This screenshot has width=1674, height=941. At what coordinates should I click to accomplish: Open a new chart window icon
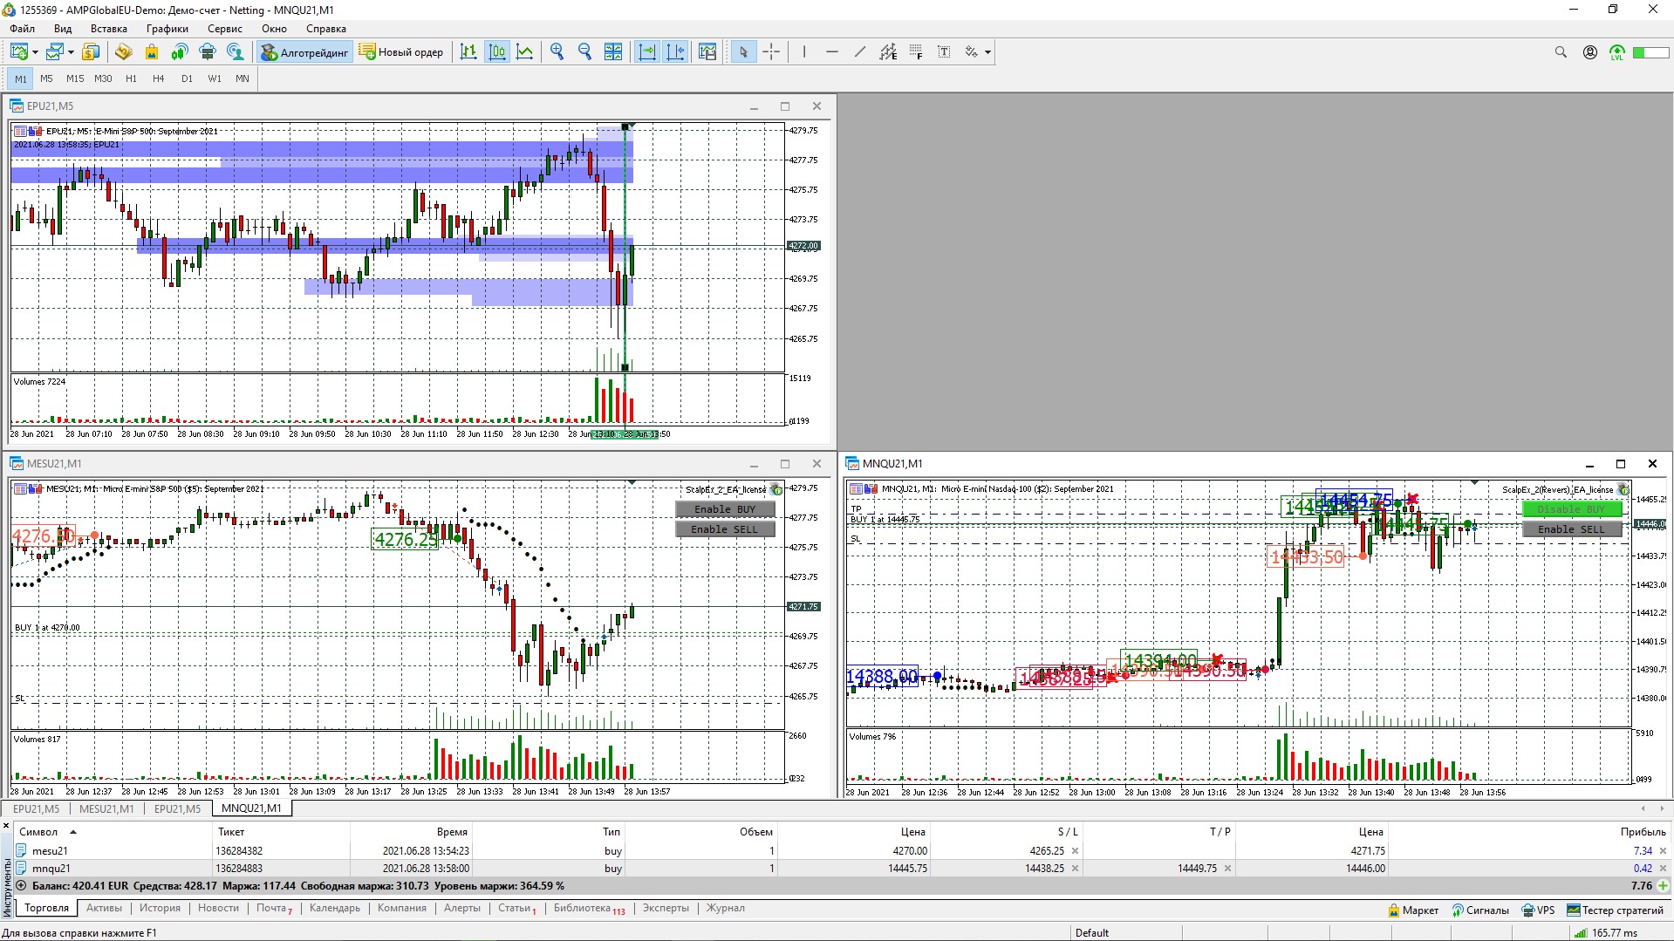click(x=19, y=52)
